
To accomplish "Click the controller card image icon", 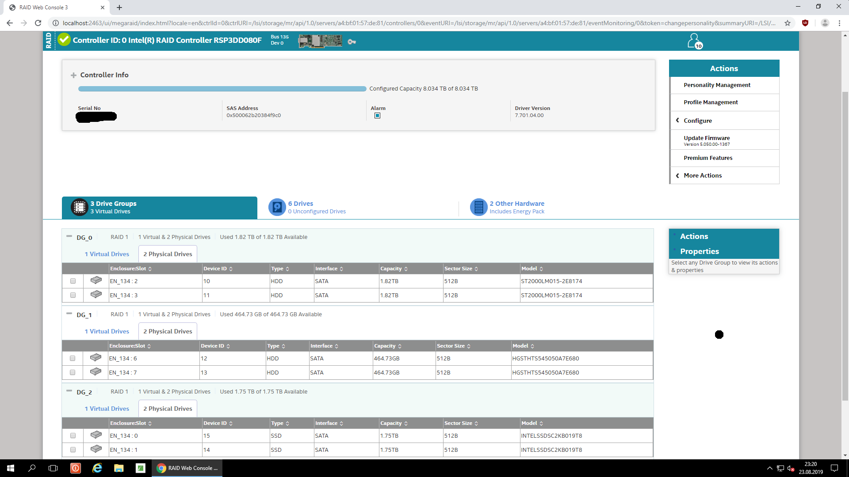I will (320, 41).
